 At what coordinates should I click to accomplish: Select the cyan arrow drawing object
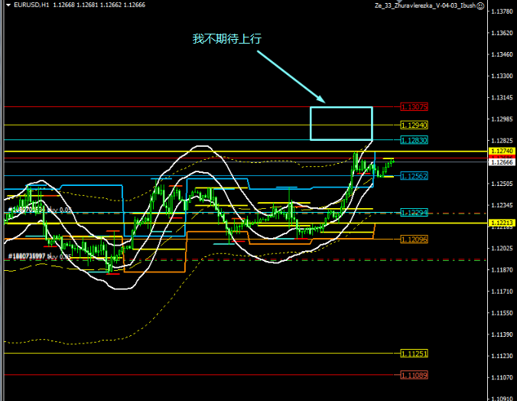tap(291, 75)
